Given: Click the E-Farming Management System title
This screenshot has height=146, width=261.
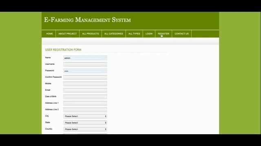Looking at the screenshot, I should point(87,20).
